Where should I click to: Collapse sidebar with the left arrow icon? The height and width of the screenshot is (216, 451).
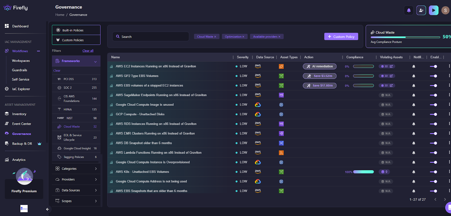(x=48, y=209)
